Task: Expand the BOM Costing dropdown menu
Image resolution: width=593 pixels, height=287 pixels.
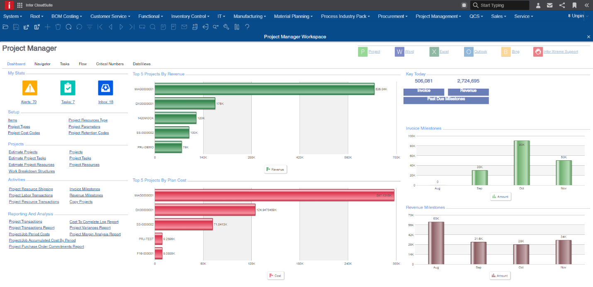Action: click(x=66, y=16)
